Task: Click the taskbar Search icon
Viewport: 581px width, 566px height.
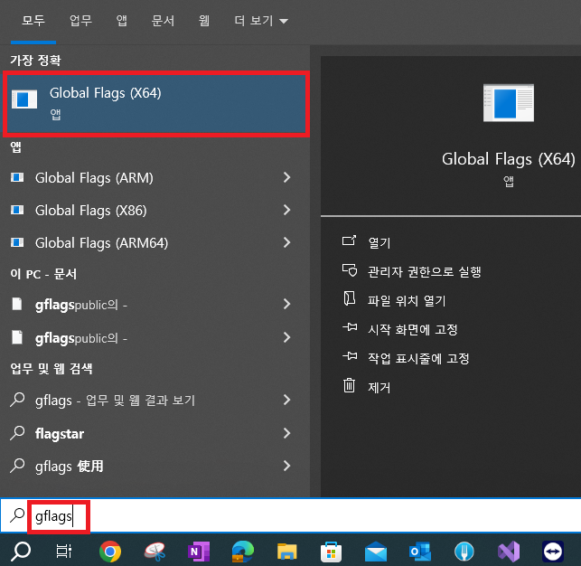Action: pos(21,552)
